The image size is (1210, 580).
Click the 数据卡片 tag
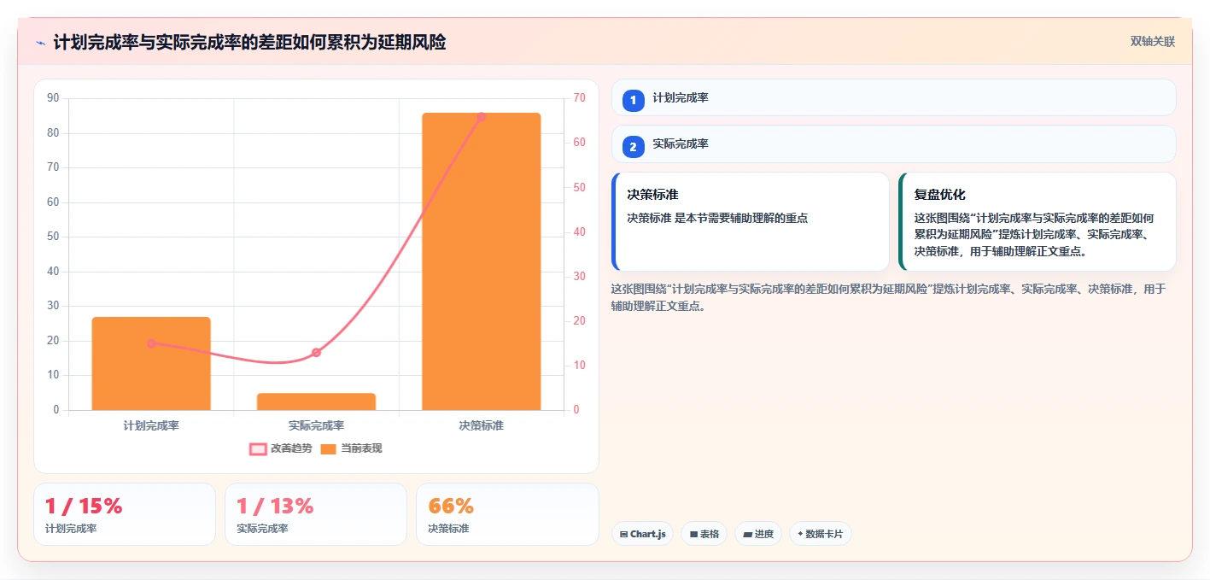click(821, 534)
